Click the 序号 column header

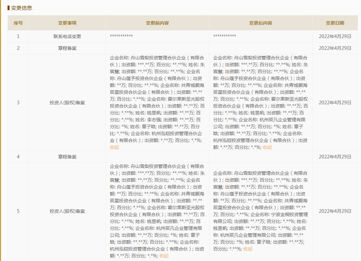pyautogui.click(x=18, y=23)
